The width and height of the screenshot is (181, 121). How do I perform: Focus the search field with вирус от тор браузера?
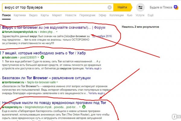(x=54, y=7)
